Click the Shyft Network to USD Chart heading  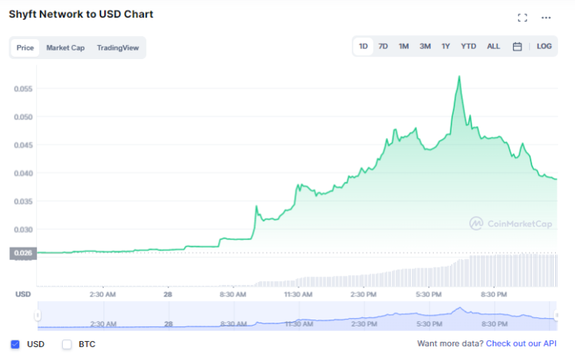pos(81,15)
